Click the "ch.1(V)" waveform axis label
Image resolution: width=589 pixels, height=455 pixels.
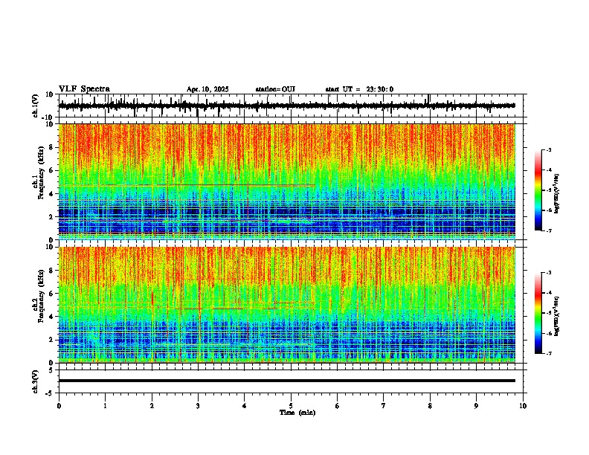[x=36, y=106]
